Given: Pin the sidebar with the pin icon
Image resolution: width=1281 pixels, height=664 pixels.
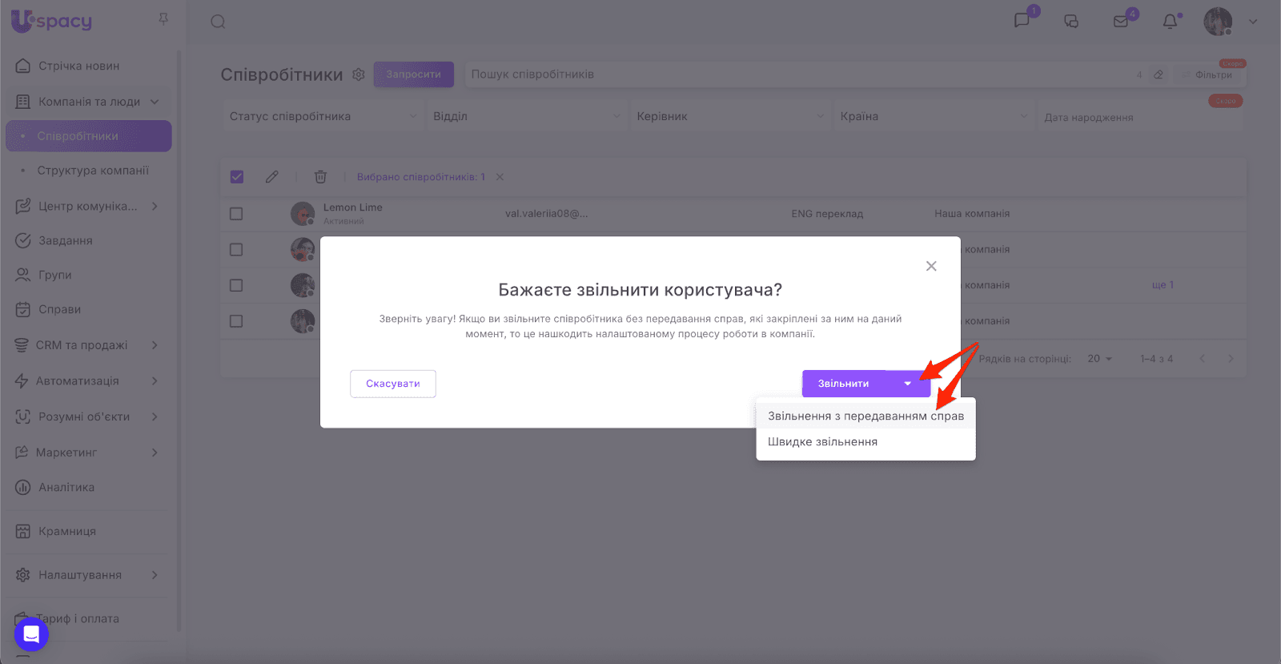Looking at the screenshot, I should (x=163, y=18).
